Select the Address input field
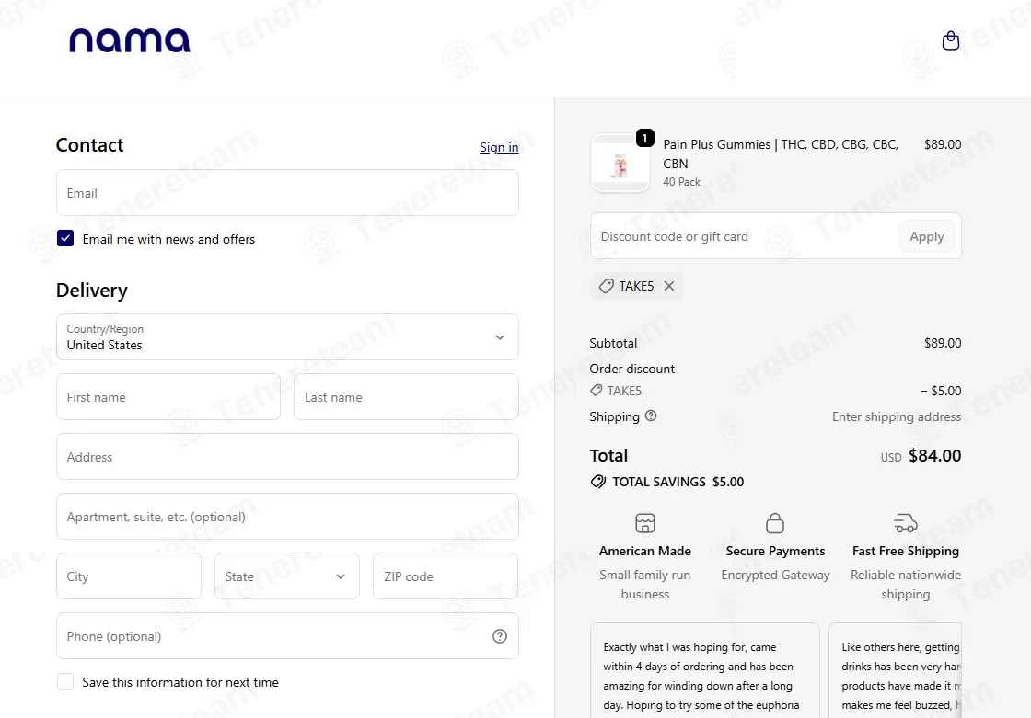 click(287, 457)
